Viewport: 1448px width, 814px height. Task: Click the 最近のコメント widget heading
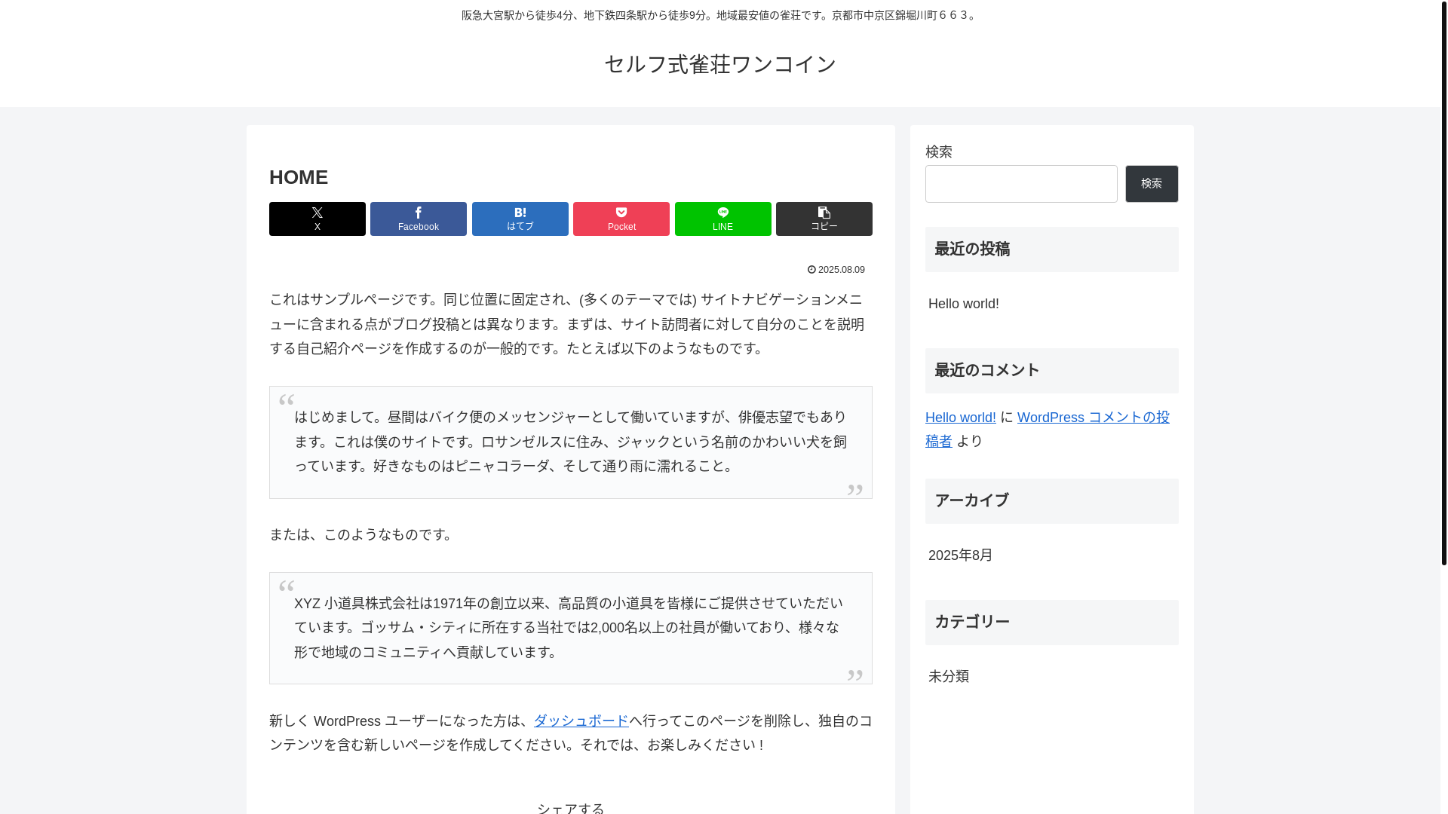(1052, 371)
